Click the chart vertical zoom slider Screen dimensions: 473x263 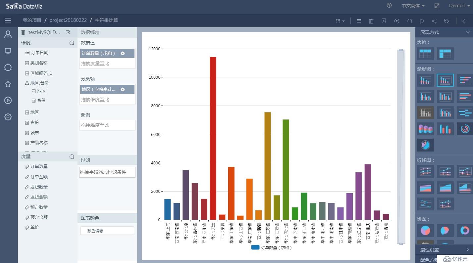coord(401,147)
